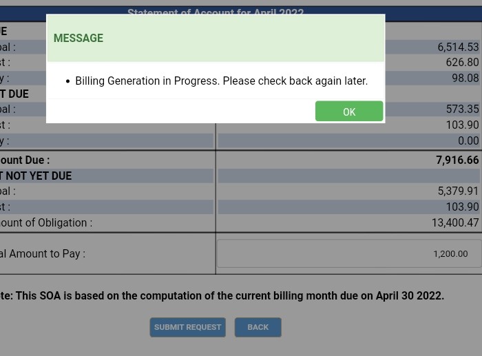Click the MESSAGE dialog heading
The image size is (482, 356).
click(78, 38)
